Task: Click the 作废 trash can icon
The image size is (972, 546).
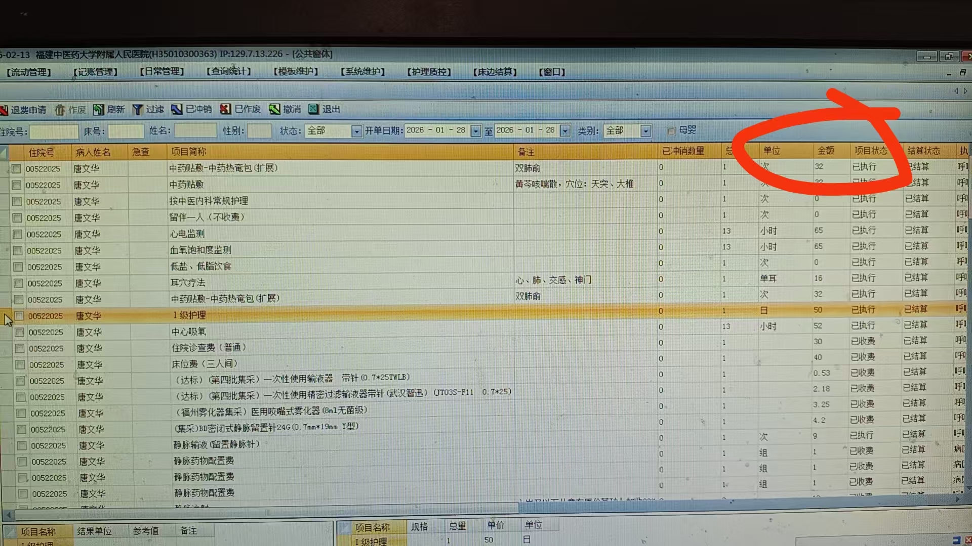Action: coord(60,110)
